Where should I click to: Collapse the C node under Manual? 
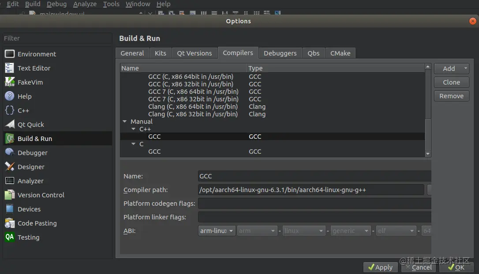coord(134,144)
